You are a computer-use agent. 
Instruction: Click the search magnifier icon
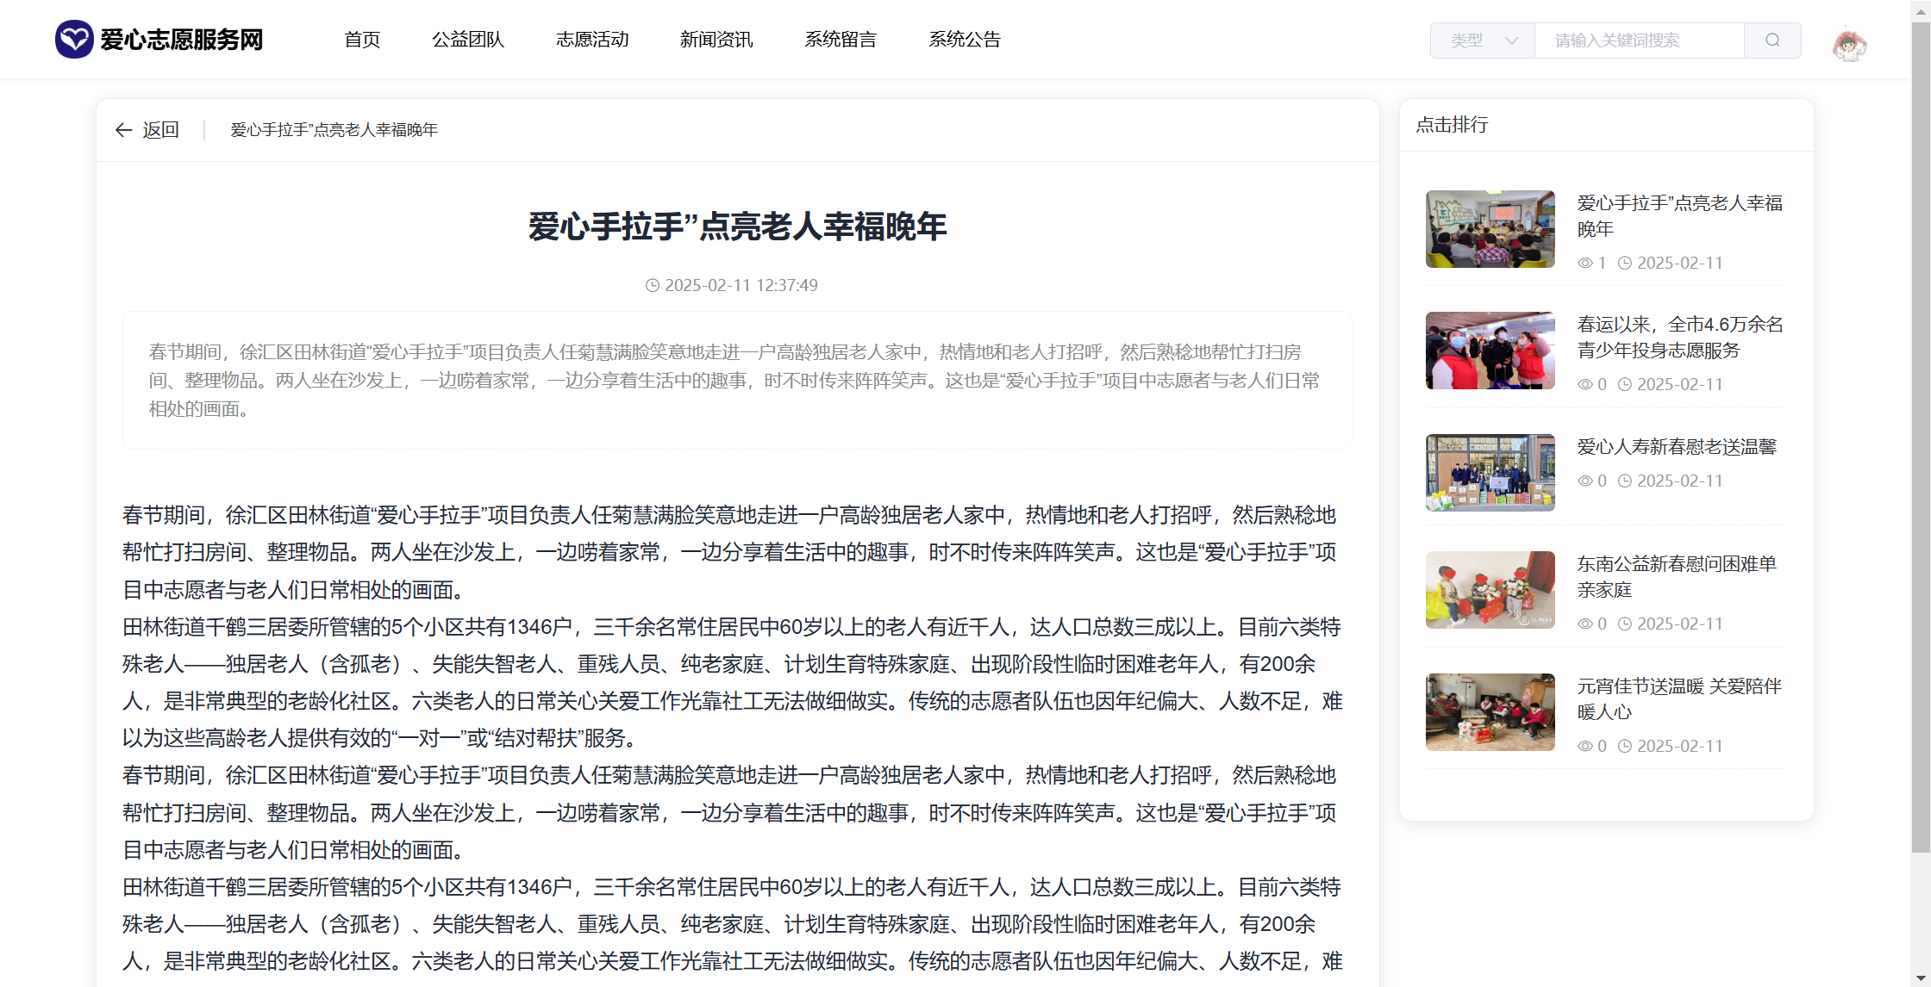pos(1772,40)
